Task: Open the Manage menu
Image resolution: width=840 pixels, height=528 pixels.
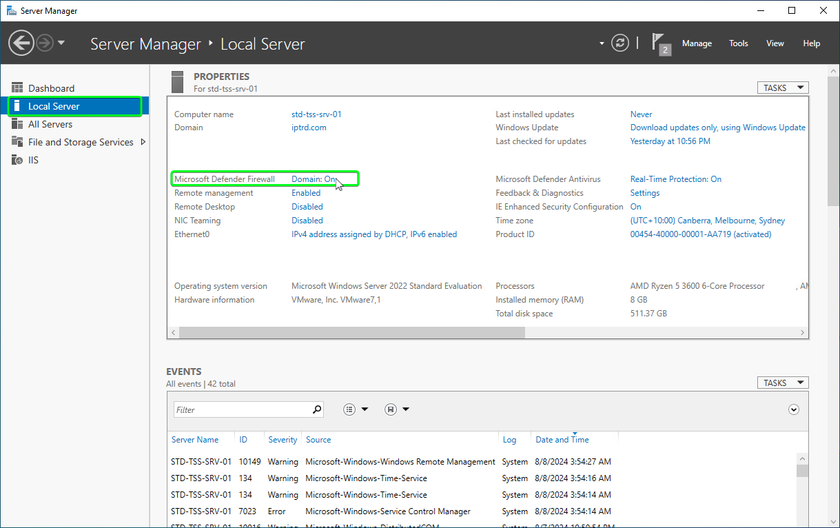Action: pos(697,43)
